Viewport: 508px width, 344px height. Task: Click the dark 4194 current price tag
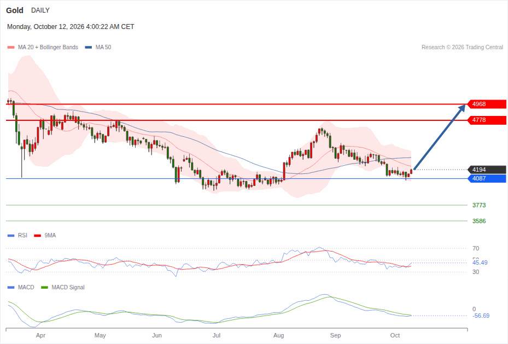click(487, 170)
